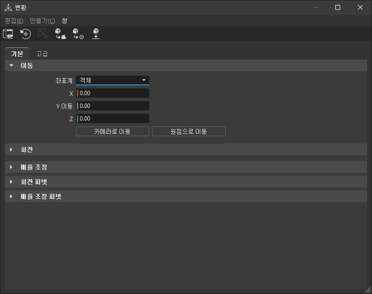Click the app logo in the title bar

(x=8, y=8)
